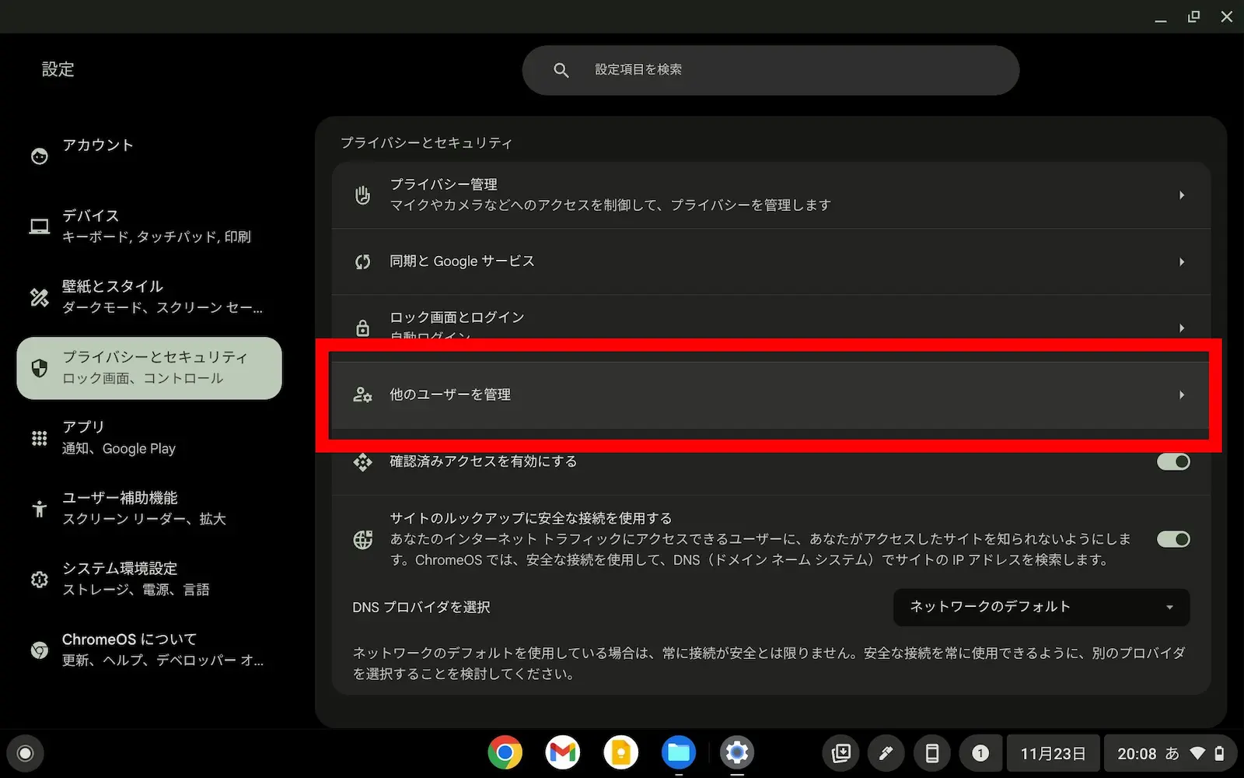
Task: Open Google Keep from the shelf
Action: coord(620,752)
